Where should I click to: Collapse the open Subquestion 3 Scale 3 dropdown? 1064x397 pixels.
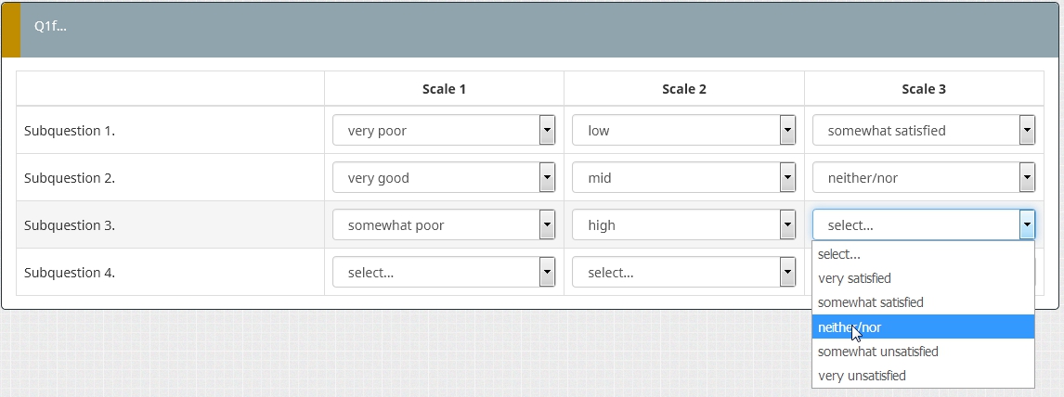point(1026,225)
